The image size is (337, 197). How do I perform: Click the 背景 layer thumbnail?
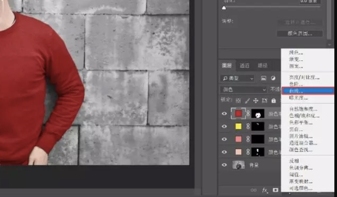[x=239, y=165]
